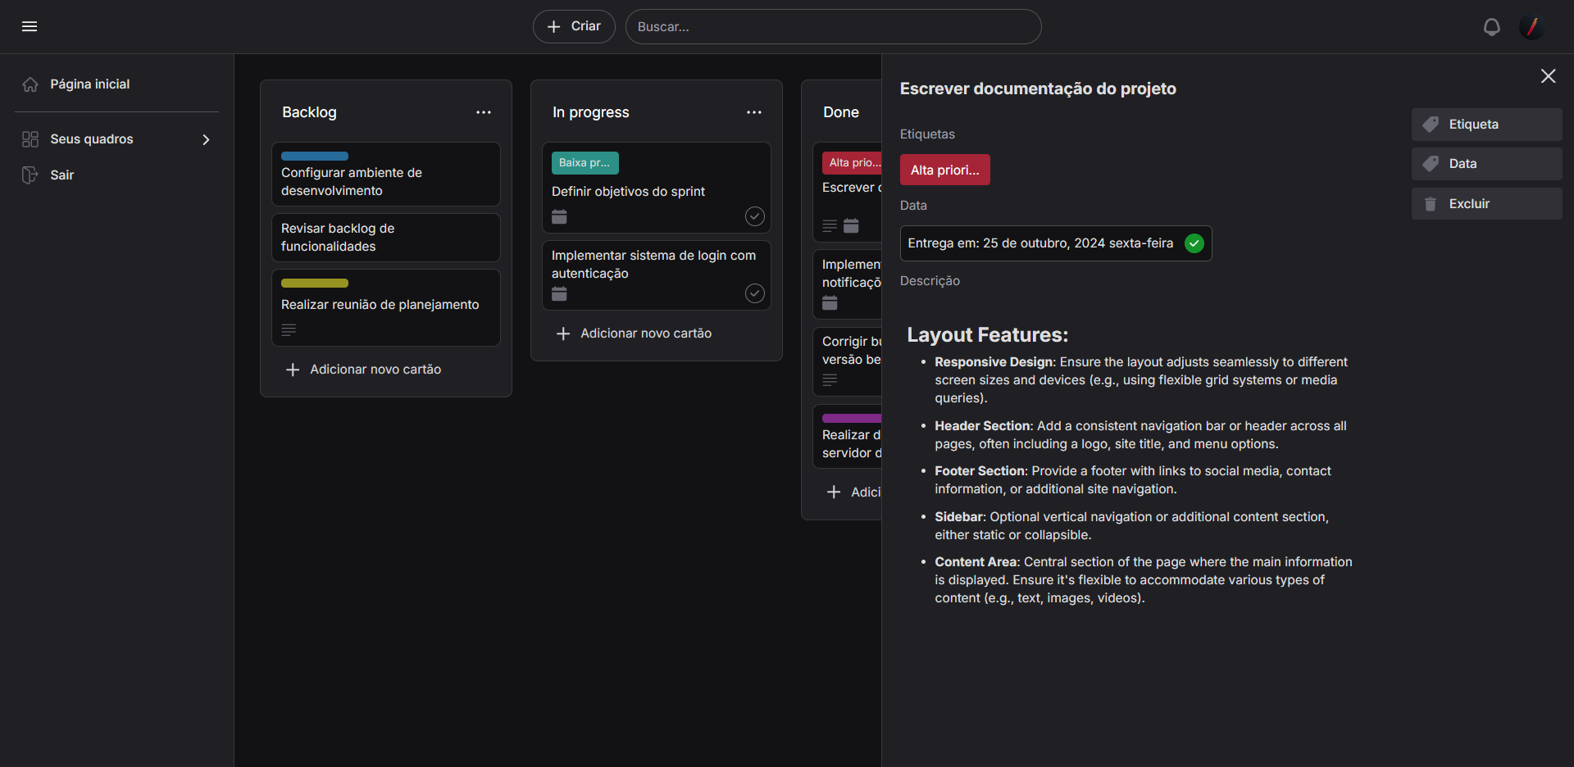Screen dimensions: 1574x767
Task: Click the yellow label on Realizar reunião card
Action: (315, 283)
